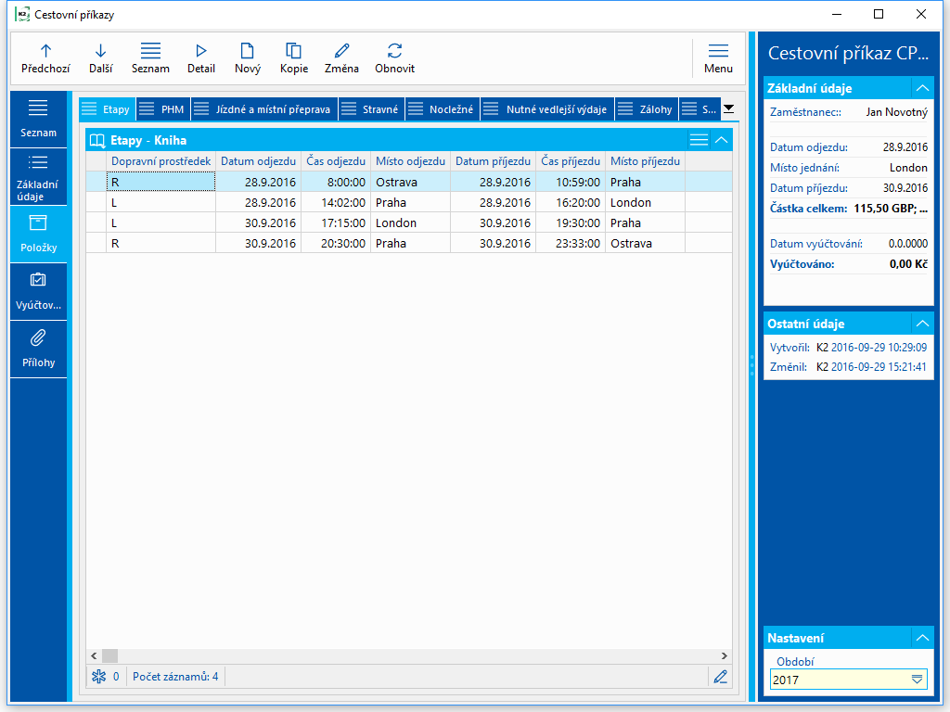Sort by Dopravní prostředek column header

(x=160, y=161)
